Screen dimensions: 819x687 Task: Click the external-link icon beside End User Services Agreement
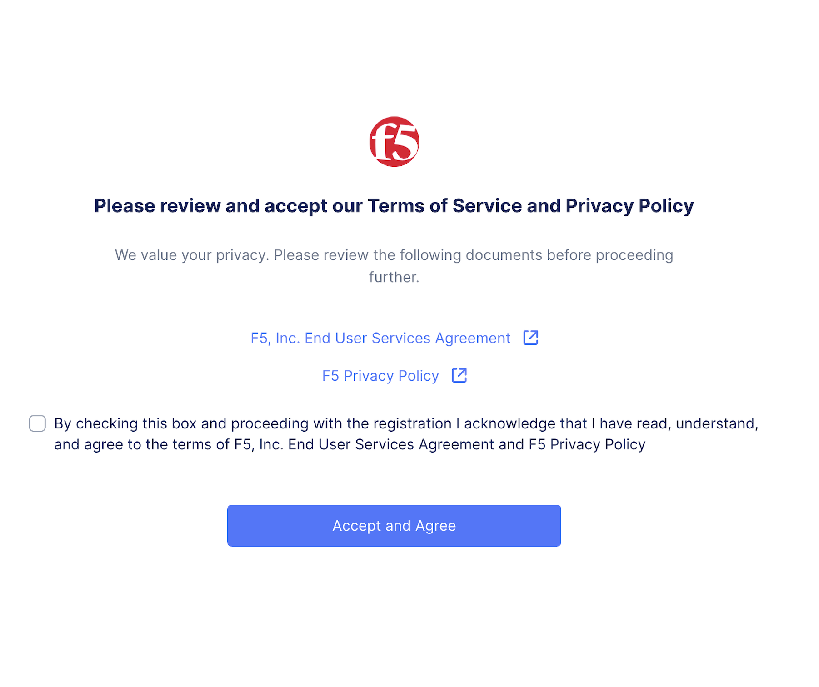coord(531,338)
